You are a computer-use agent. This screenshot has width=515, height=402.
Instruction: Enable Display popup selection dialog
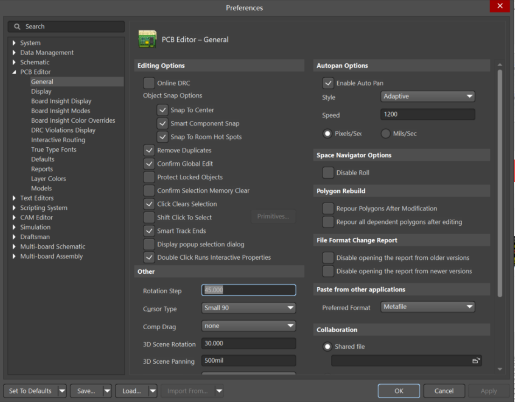(x=149, y=244)
